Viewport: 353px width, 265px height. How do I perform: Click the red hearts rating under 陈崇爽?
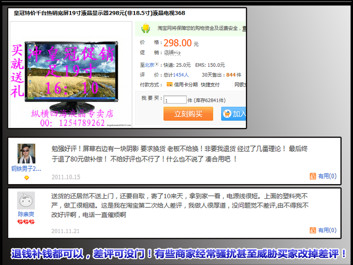26,222
